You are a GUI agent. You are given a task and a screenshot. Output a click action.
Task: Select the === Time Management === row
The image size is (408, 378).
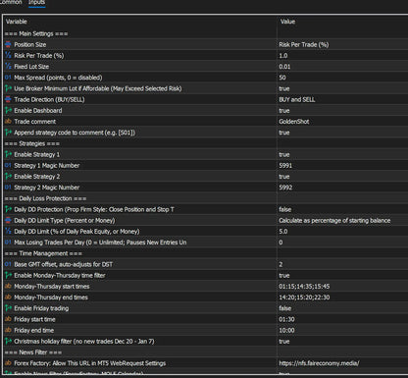tap(205, 253)
